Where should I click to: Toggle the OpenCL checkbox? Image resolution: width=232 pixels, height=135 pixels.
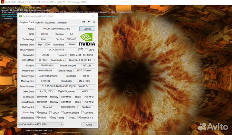(37, 113)
